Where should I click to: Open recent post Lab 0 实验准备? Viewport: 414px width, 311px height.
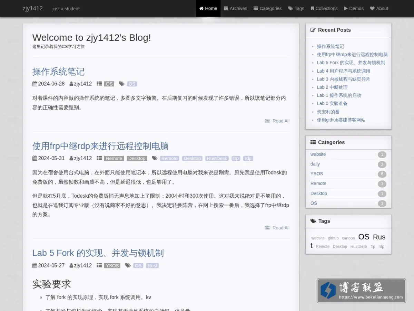pos(332,103)
